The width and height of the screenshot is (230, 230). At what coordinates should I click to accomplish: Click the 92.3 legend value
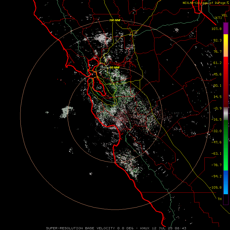pos(217,40)
